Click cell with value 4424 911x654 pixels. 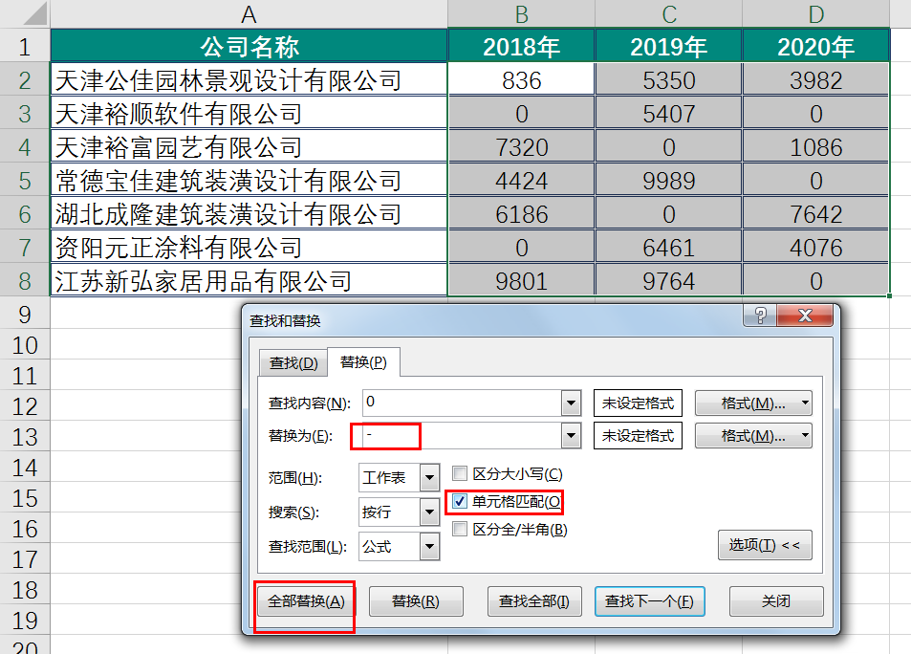coord(521,180)
